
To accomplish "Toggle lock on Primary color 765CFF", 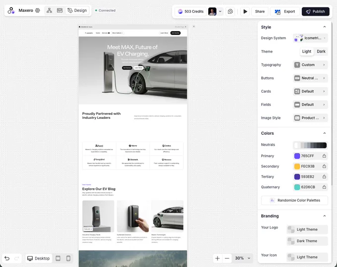I will [x=324, y=156].
